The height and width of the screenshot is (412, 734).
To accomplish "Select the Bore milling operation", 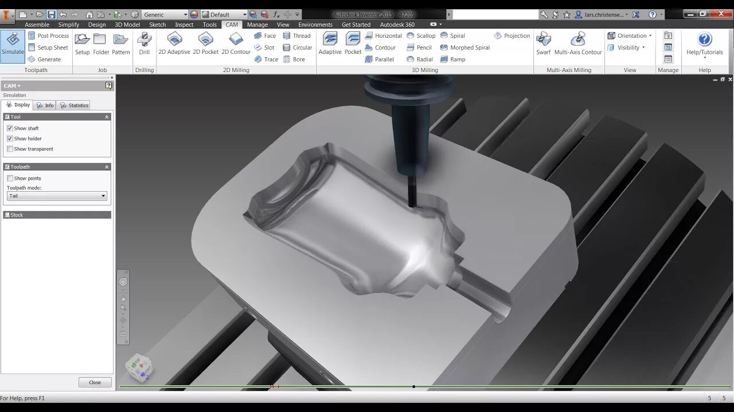I will click(294, 60).
